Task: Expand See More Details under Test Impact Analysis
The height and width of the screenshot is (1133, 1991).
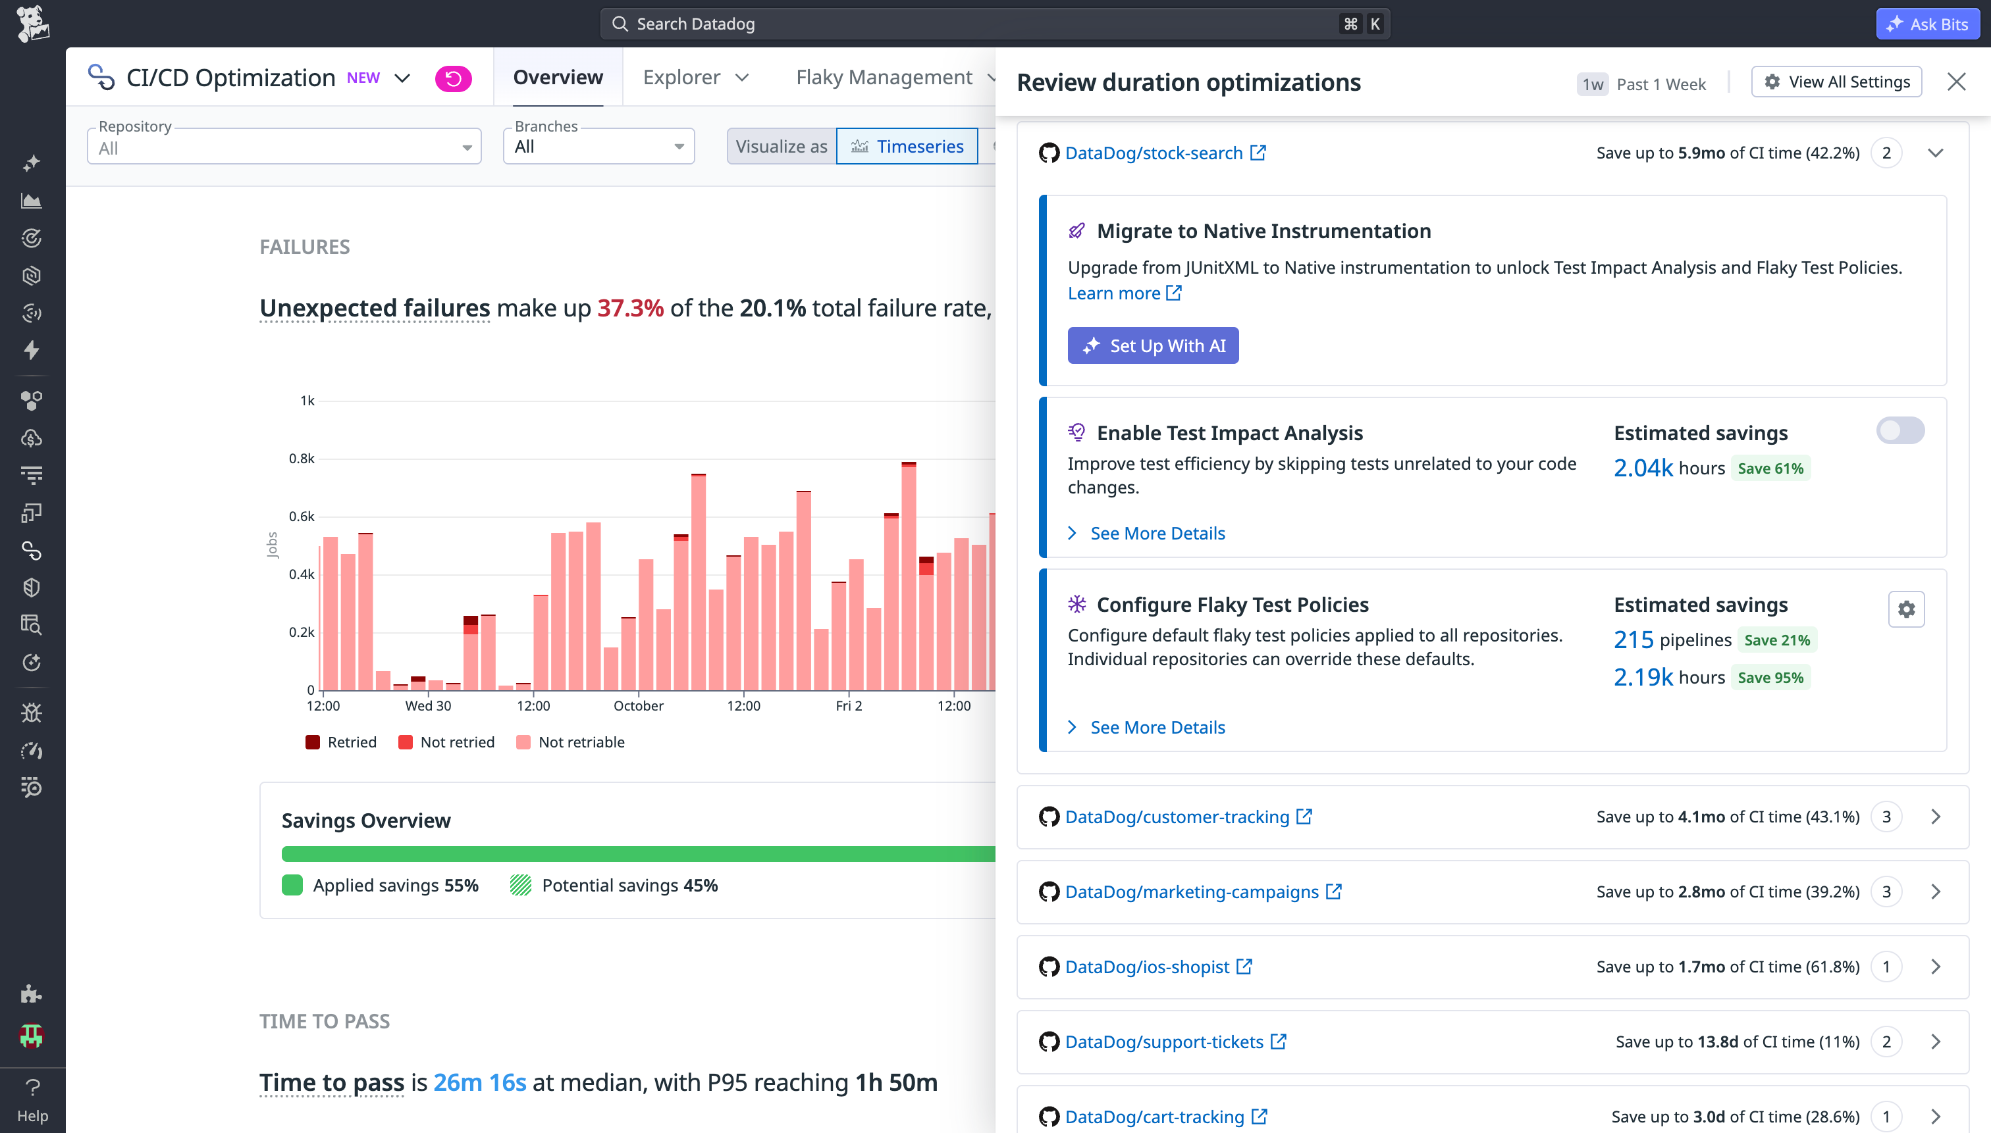Action: (x=1146, y=533)
